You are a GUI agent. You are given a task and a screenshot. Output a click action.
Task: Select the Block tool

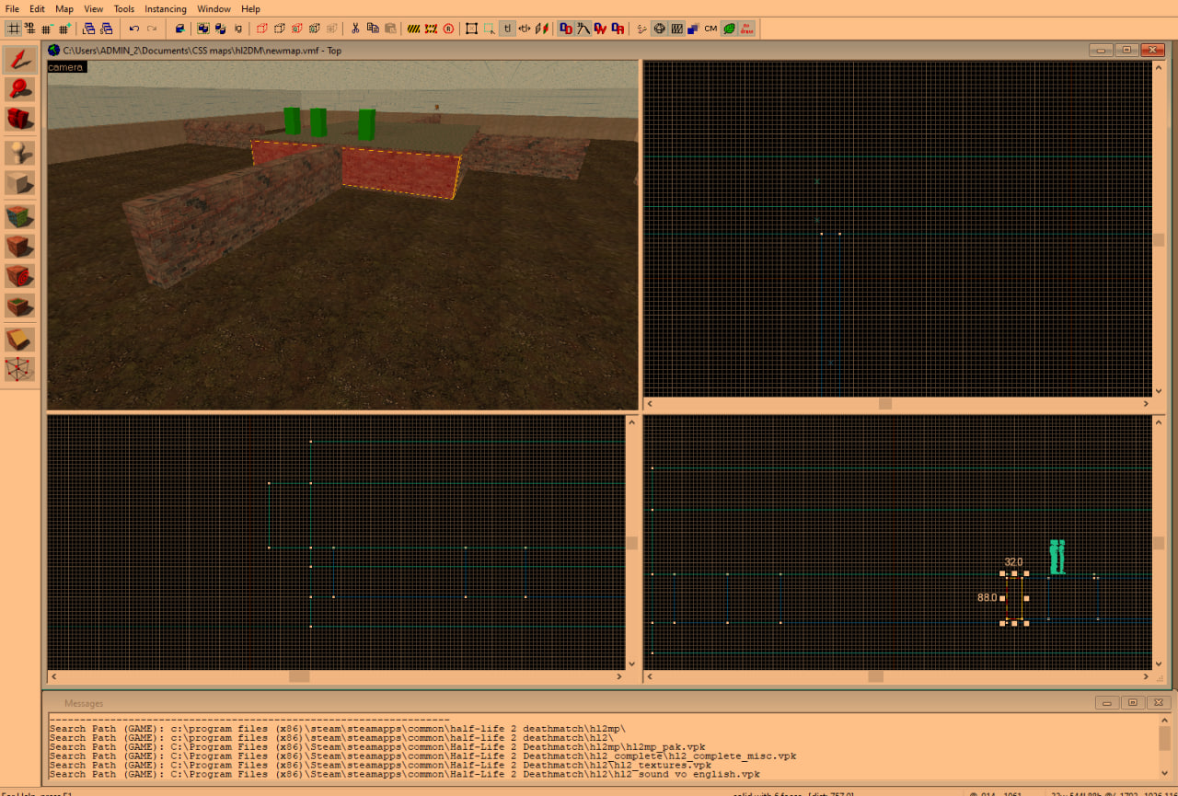pos(19,182)
